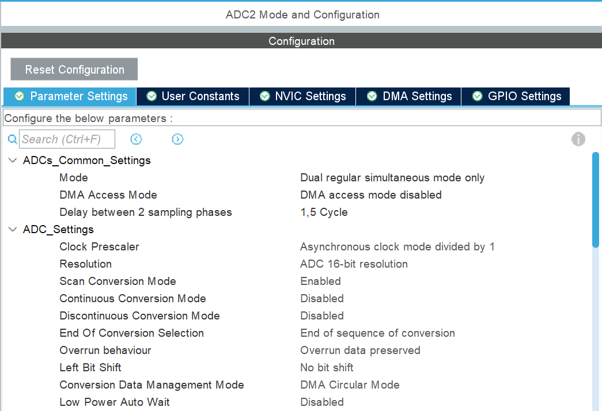Click the Reset Configuration button
Screen dimensions: 602x411
tap(73, 69)
